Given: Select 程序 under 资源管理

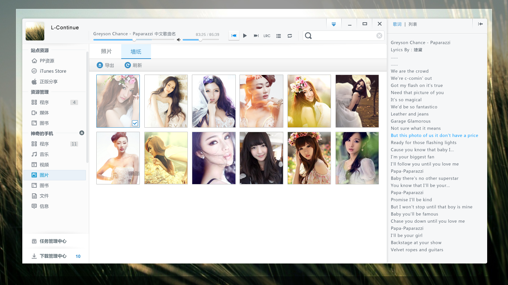Looking at the screenshot, I should pyautogui.click(x=54, y=102).
